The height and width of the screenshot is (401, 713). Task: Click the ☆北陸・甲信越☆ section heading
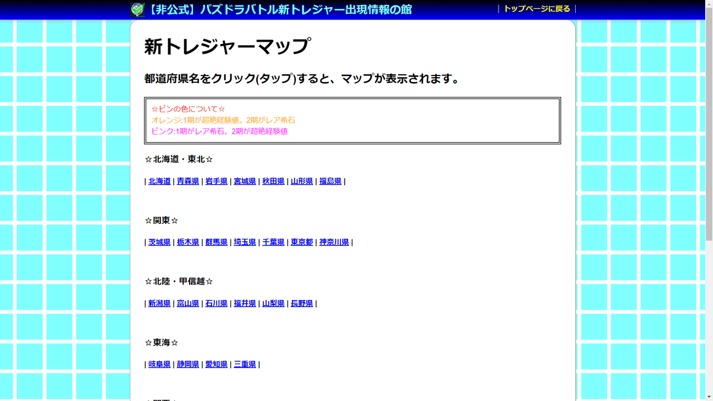(x=179, y=282)
